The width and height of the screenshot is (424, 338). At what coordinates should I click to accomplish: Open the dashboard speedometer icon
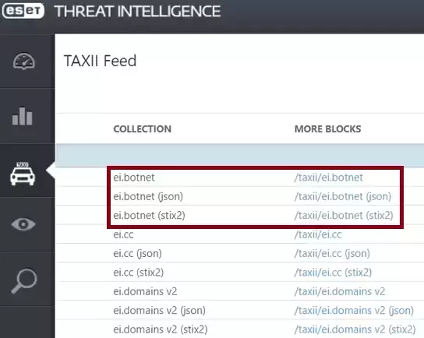tap(24, 61)
